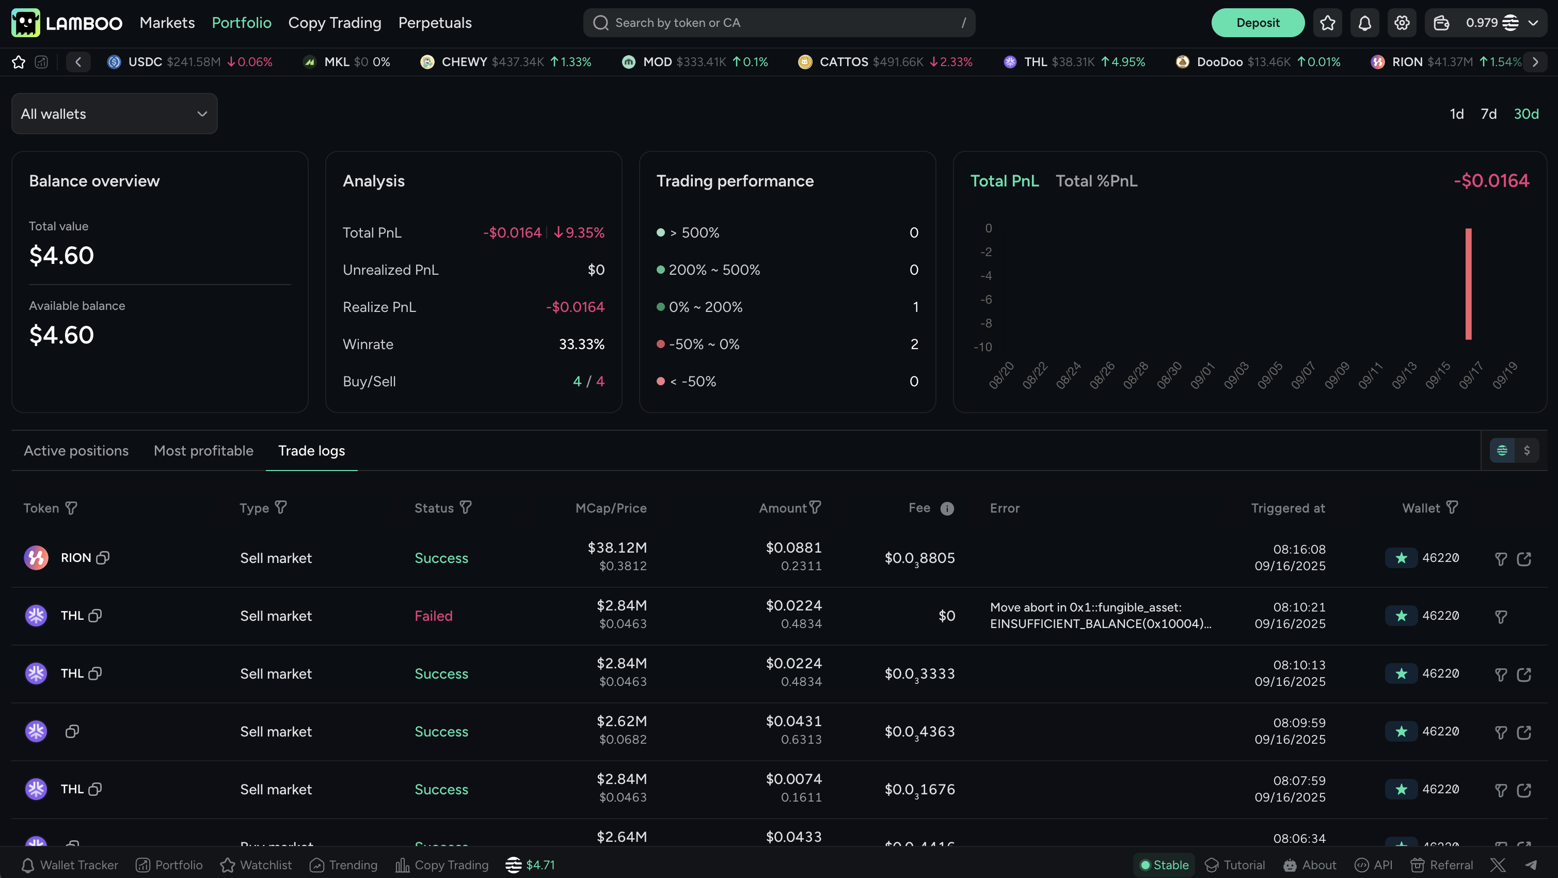Open the Copy Trading menu
The height and width of the screenshot is (878, 1558).
(335, 23)
